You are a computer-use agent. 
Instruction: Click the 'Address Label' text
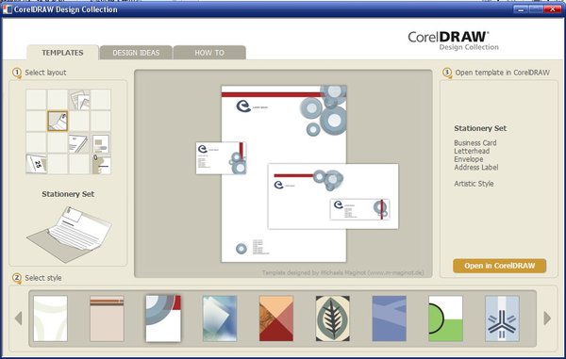pyautogui.click(x=476, y=167)
